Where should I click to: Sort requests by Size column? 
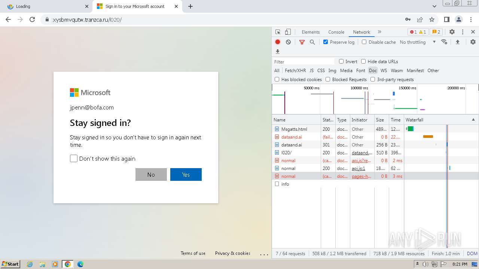[x=381, y=120]
